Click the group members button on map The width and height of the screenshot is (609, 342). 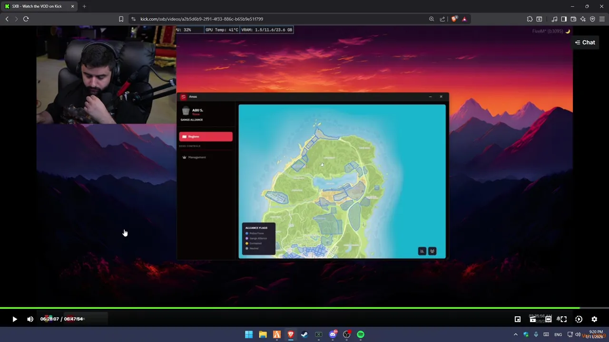tap(432, 251)
